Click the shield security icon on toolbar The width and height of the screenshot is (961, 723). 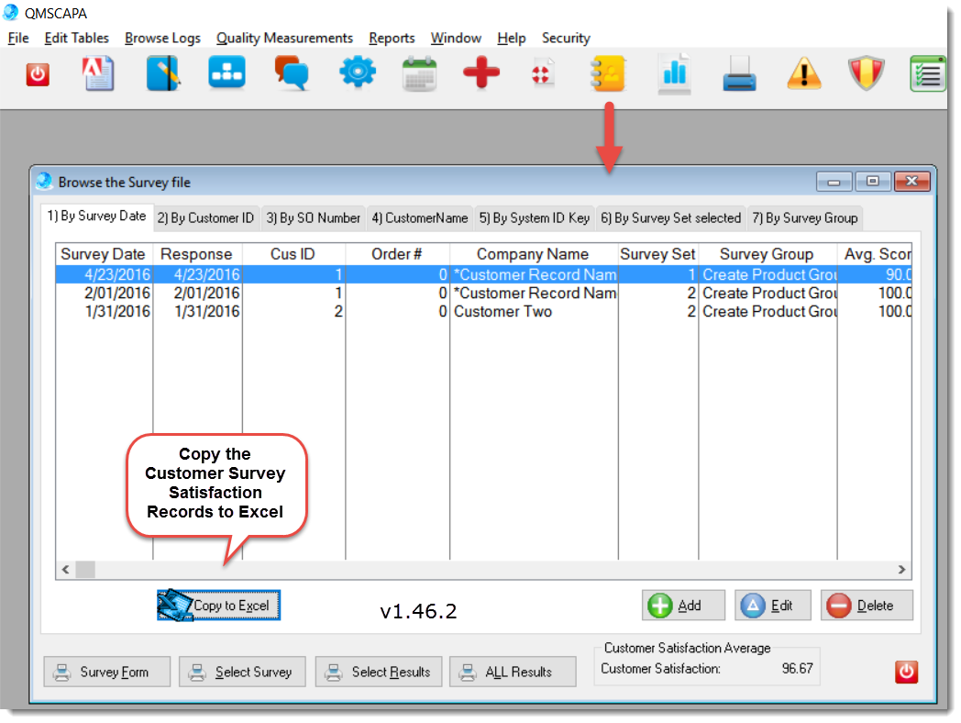click(865, 73)
